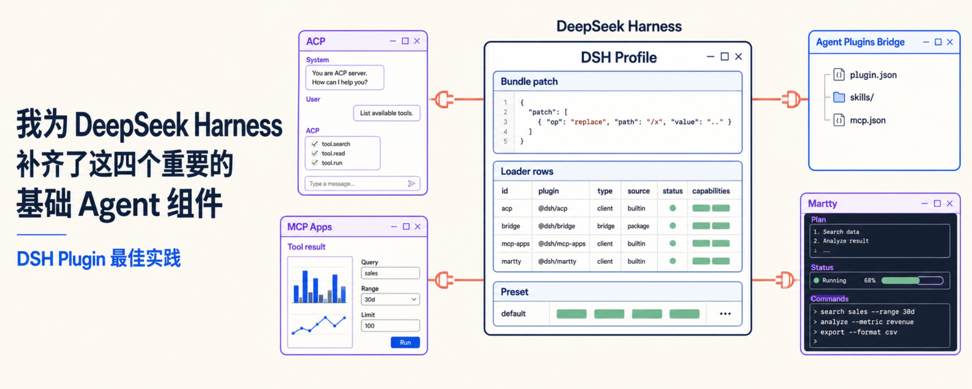Click the status dot in martty row
Viewport: 972px width, 389px height.
click(x=673, y=261)
